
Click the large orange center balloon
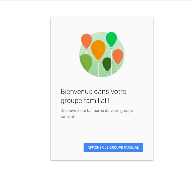click(98, 49)
